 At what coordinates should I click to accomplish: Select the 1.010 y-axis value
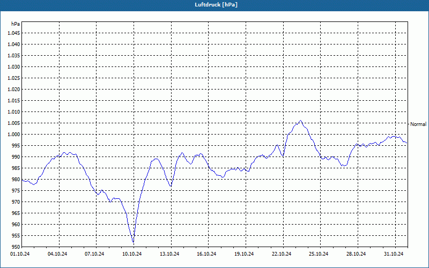(x=14, y=112)
